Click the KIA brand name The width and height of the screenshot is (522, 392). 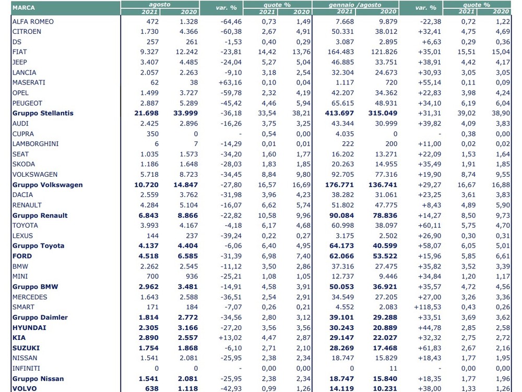(19, 337)
